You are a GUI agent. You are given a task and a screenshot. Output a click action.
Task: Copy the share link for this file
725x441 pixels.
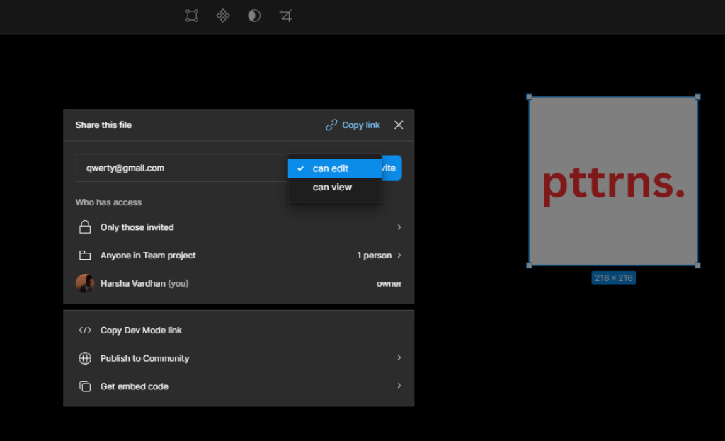360,125
